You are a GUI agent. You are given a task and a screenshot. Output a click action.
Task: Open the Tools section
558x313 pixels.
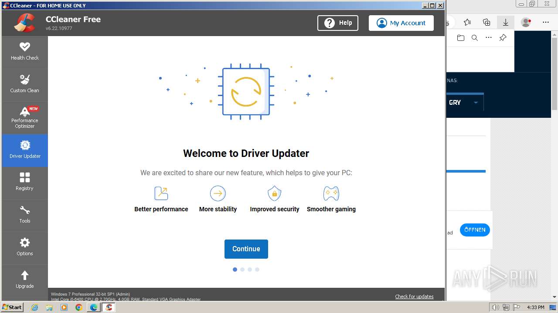pyautogui.click(x=25, y=215)
